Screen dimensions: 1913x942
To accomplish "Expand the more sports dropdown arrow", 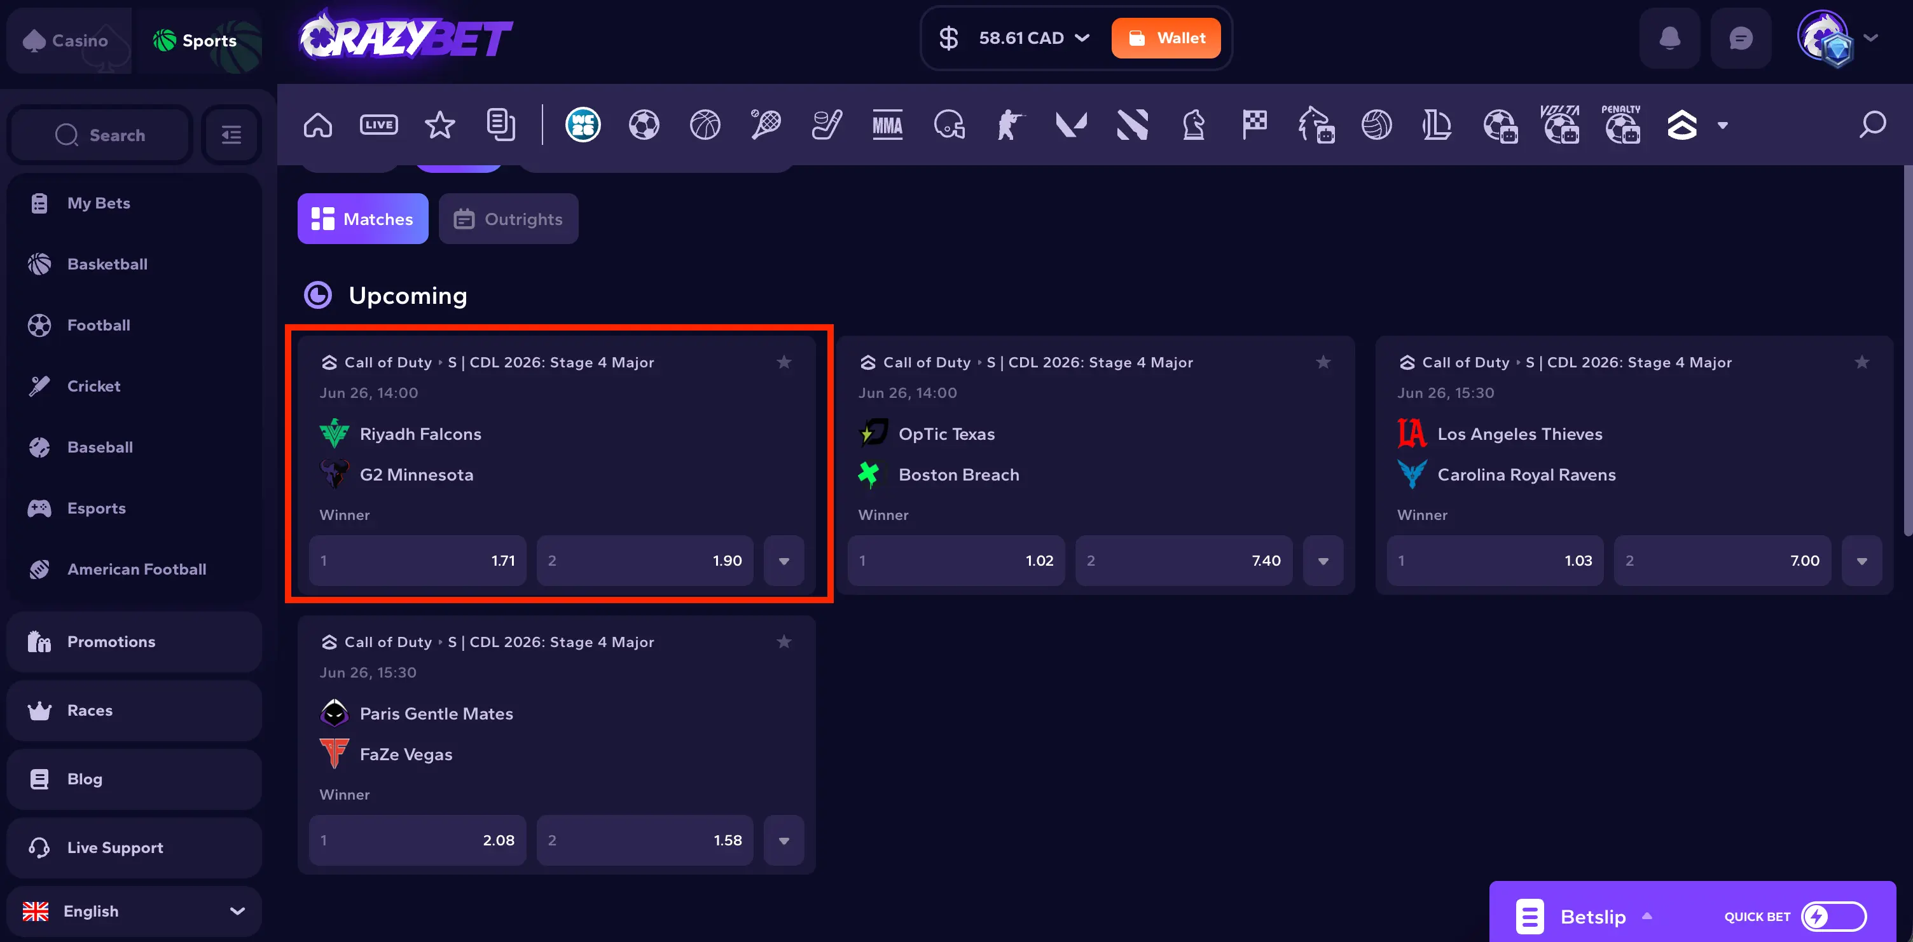I will 1723,125.
